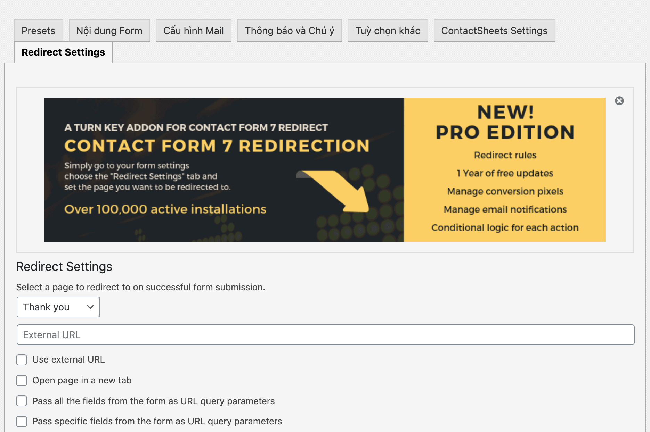Image resolution: width=650 pixels, height=432 pixels.
Task: Open the Cấu hình Mail tab
Action: [x=193, y=31]
